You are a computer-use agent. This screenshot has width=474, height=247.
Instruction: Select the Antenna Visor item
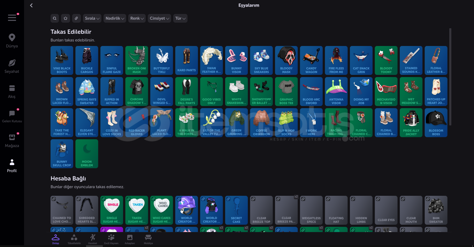[x=336, y=91]
